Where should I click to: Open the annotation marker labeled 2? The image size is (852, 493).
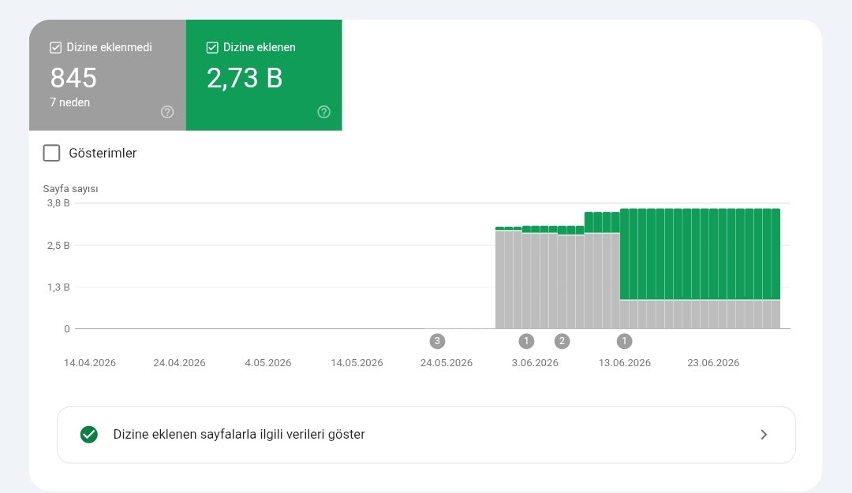point(562,341)
